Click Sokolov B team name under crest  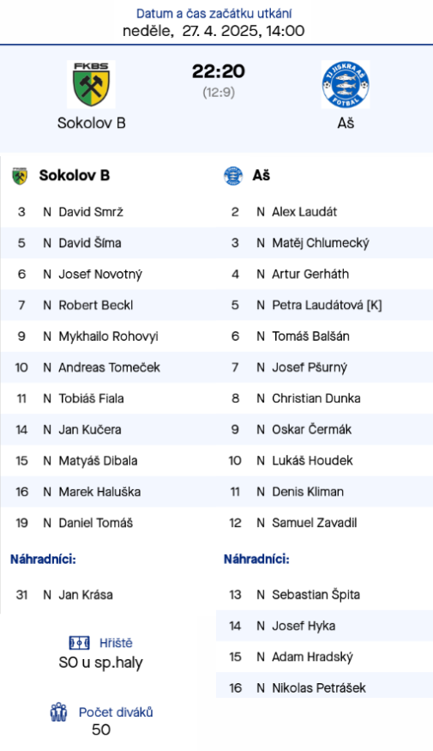point(92,123)
